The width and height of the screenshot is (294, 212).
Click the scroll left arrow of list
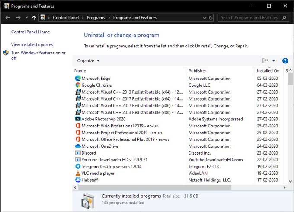pos(75,187)
